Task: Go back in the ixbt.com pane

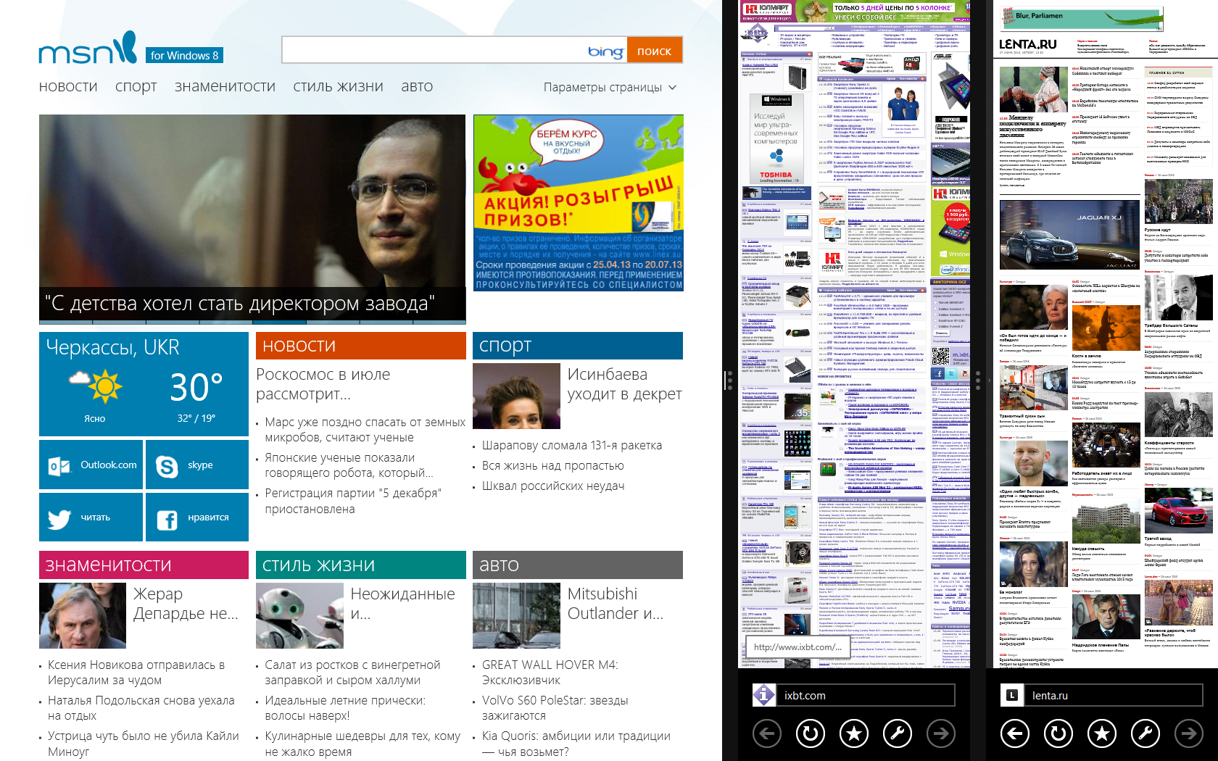Action: pos(767,734)
